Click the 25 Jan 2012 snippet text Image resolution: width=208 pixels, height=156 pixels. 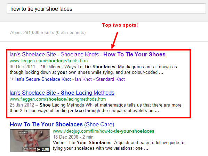tap(22, 105)
